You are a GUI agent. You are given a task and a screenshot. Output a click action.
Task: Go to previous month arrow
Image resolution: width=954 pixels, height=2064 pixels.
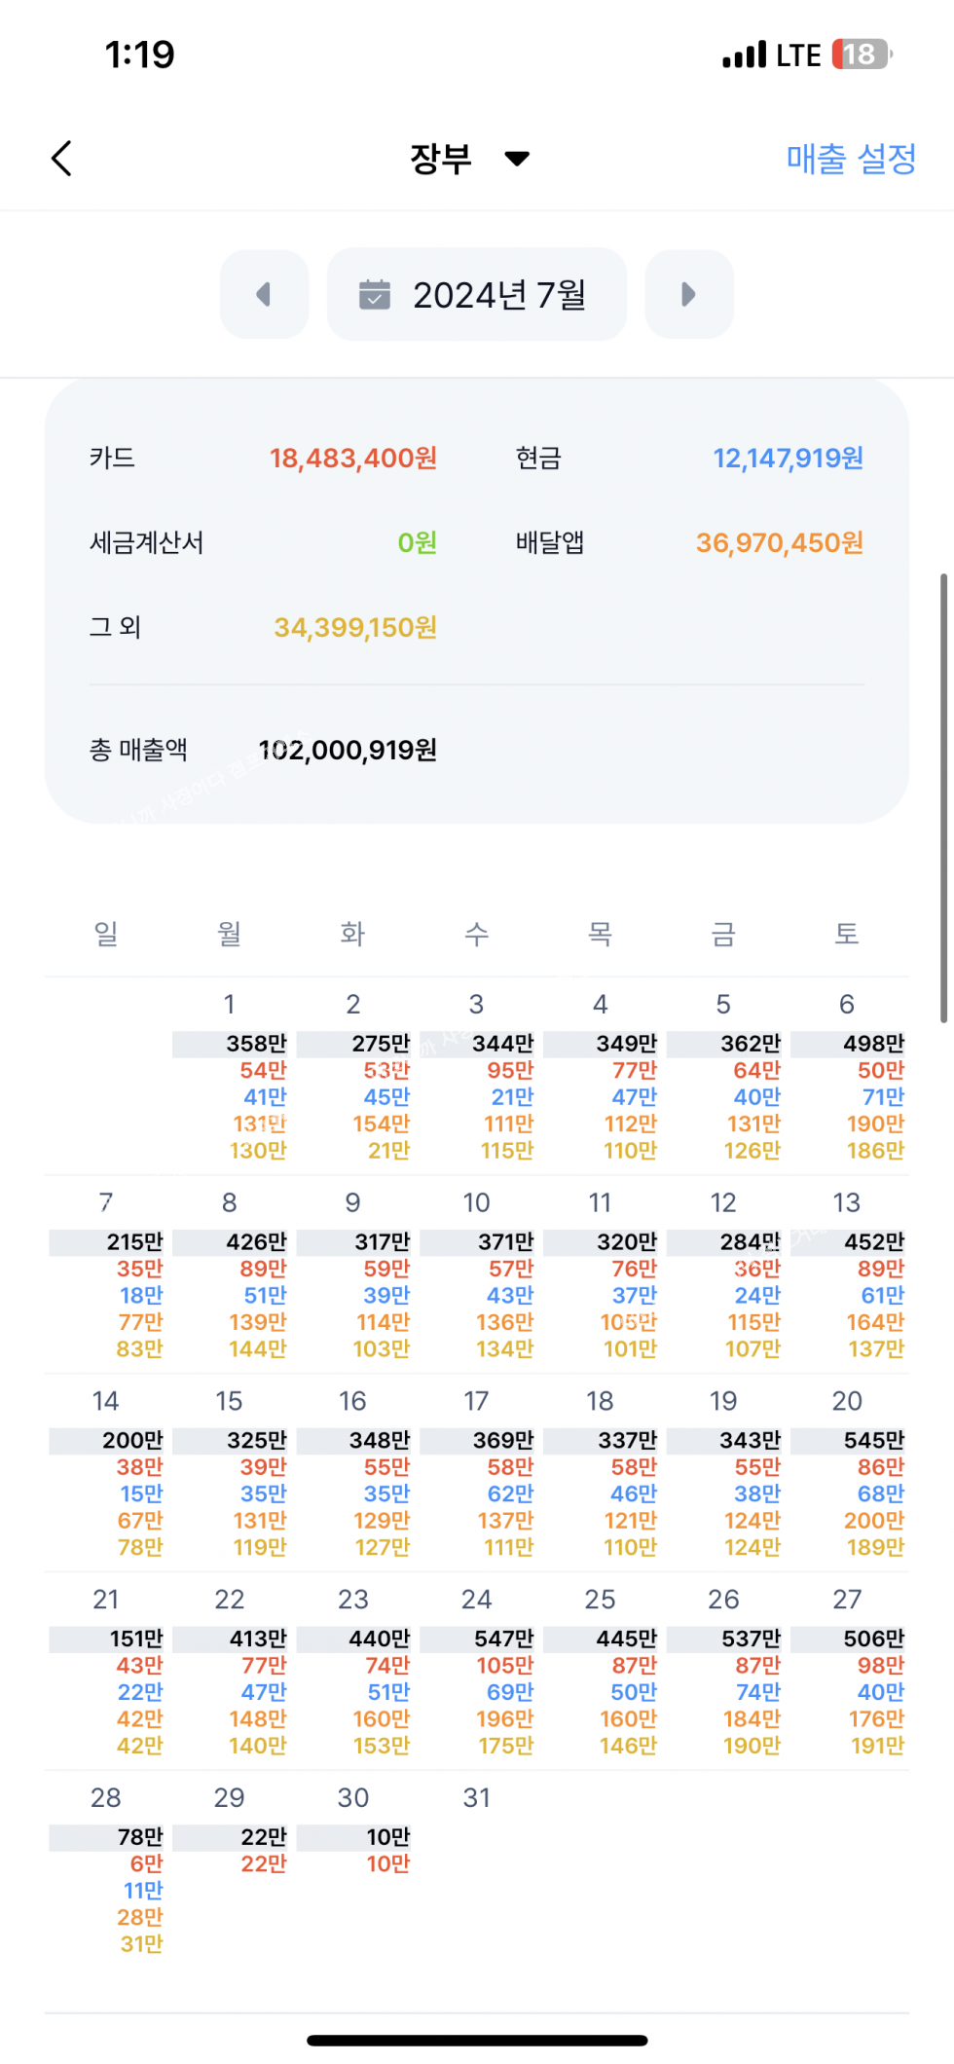(264, 294)
